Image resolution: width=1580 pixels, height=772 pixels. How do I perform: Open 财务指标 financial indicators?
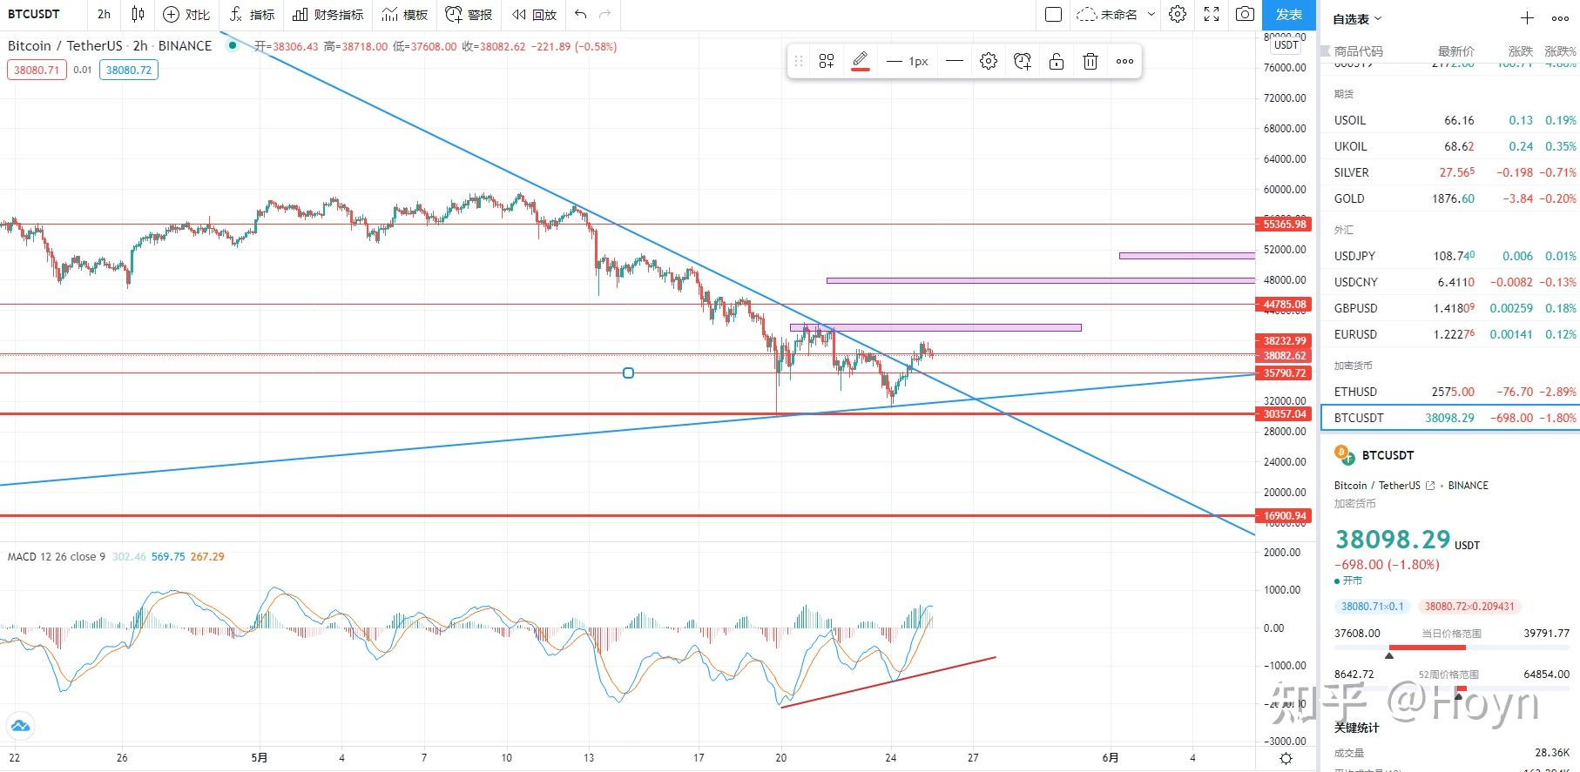coord(328,14)
